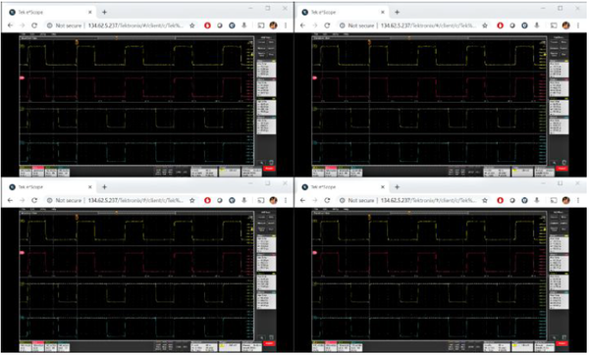Click the address bar URL in upper-left window
The width and height of the screenshot is (589, 355).
pos(135,25)
